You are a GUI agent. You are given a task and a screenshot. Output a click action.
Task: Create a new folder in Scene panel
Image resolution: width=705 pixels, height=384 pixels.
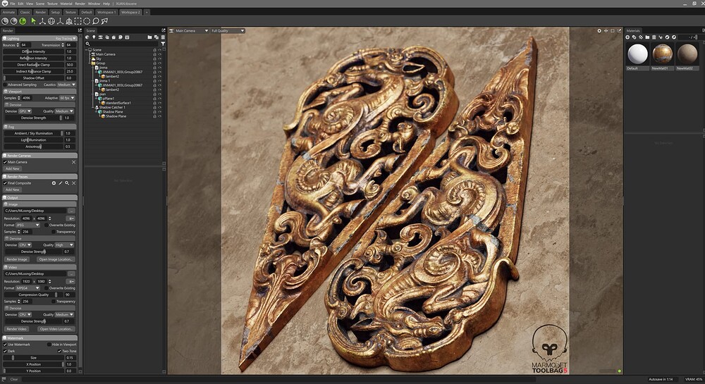(x=149, y=37)
